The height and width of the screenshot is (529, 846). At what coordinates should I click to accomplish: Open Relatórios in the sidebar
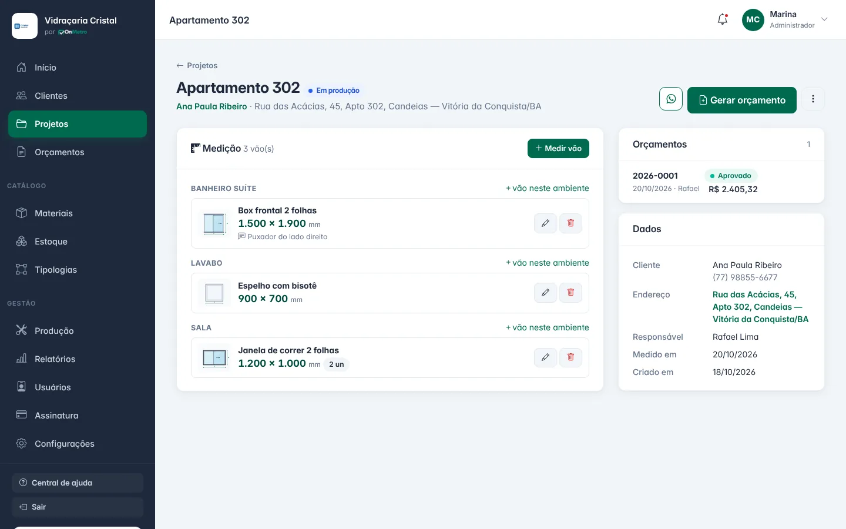78,359
